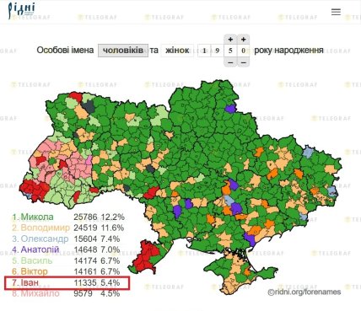Image resolution: width=361 pixels, height=311 pixels.
Task: Click the purple district in the northeast
Action: 230,109
